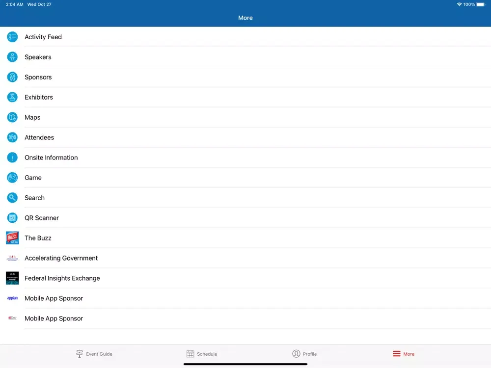The width and height of the screenshot is (491, 368).
Task: Open the "Onsite Information" entry
Action: [245, 158]
